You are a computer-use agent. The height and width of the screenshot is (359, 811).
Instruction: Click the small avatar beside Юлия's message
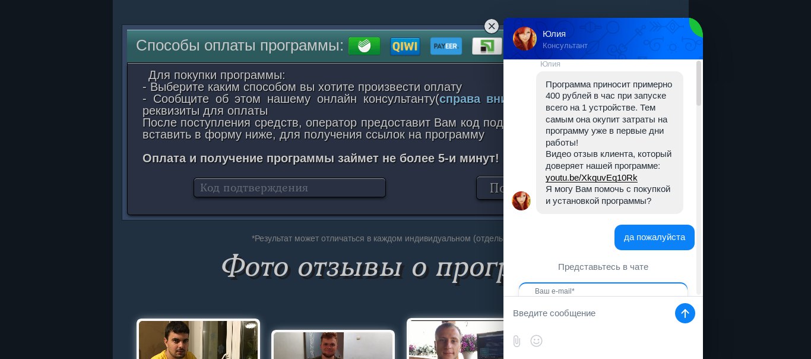click(x=521, y=201)
